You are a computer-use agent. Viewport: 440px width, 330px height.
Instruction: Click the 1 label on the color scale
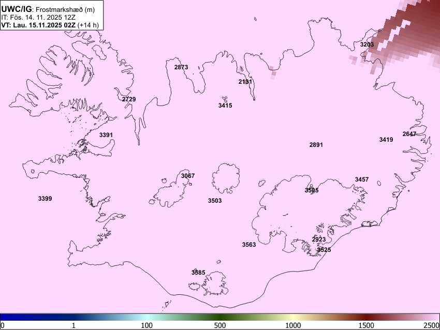(74, 325)
